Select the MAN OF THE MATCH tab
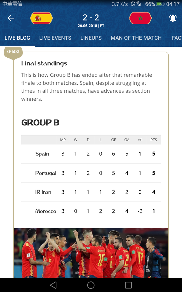182x292 pixels. click(x=136, y=38)
